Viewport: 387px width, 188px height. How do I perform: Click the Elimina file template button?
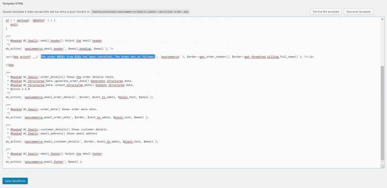[x=326, y=12]
